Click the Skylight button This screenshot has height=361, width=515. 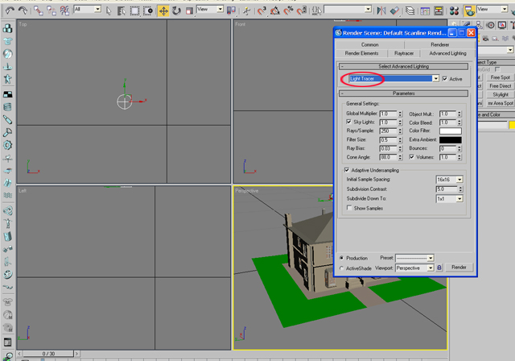(x=501, y=94)
